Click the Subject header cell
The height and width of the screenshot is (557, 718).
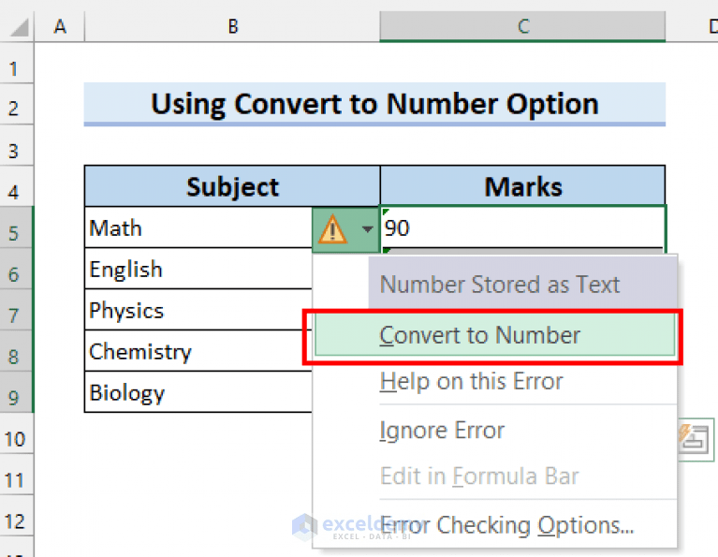pyautogui.click(x=232, y=186)
